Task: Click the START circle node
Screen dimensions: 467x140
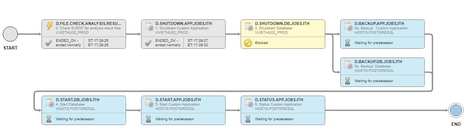Action: pyautogui.click(x=10, y=34)
